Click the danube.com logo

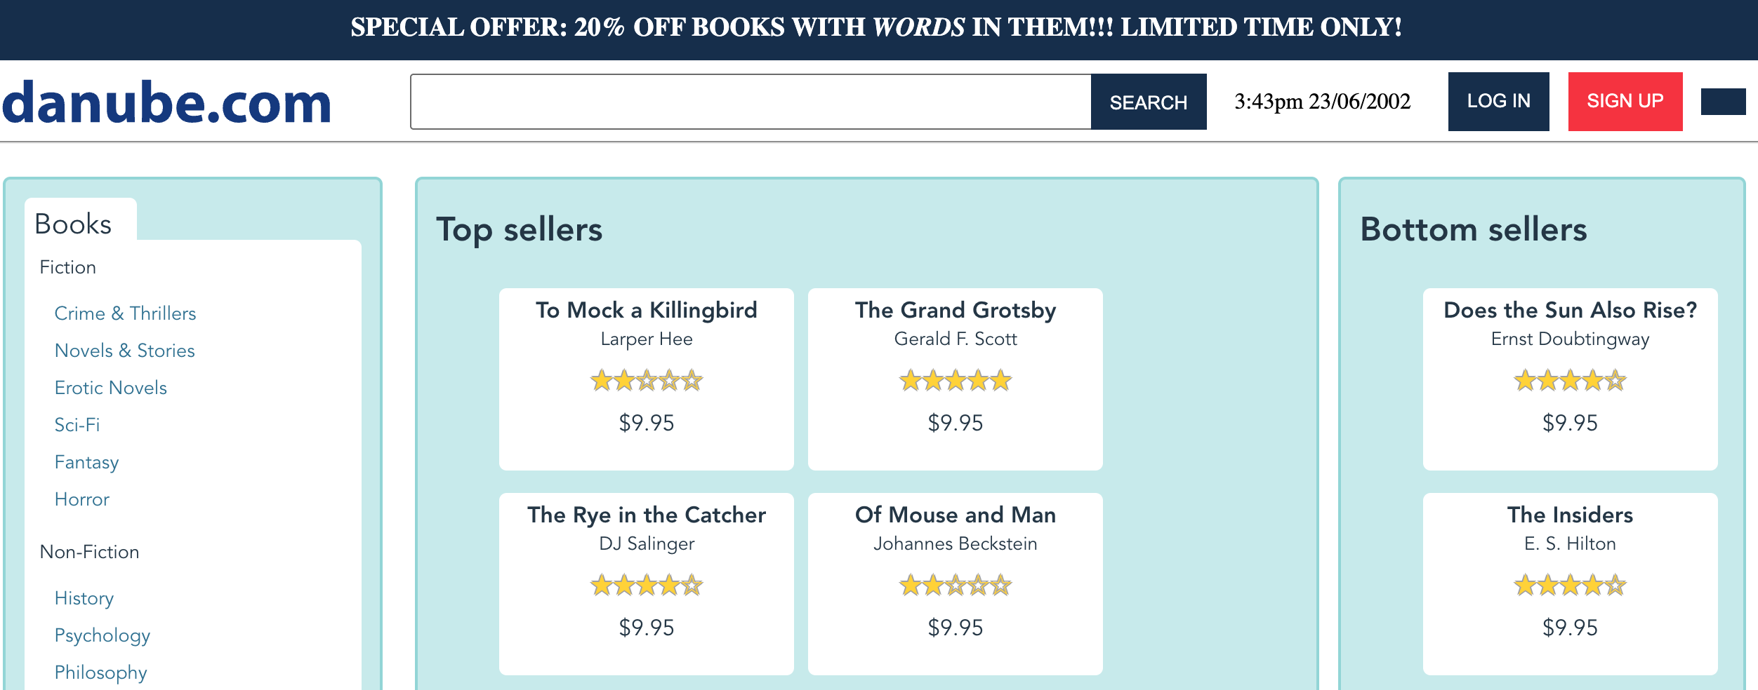[166, 102]
